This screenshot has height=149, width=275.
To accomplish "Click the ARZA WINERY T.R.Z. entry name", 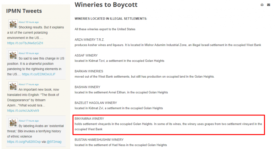I will (89, 40).
